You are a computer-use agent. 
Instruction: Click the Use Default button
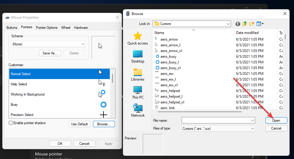coord(79,124)
